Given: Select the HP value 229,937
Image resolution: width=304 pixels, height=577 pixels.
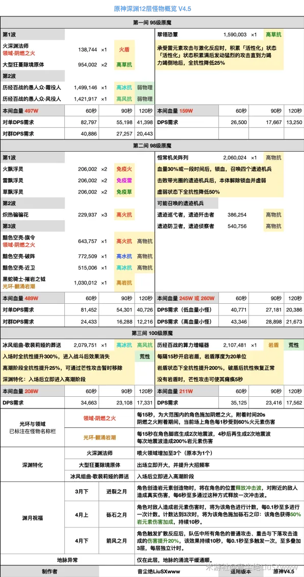Looking at the screenshot, I should click(88, 214).
